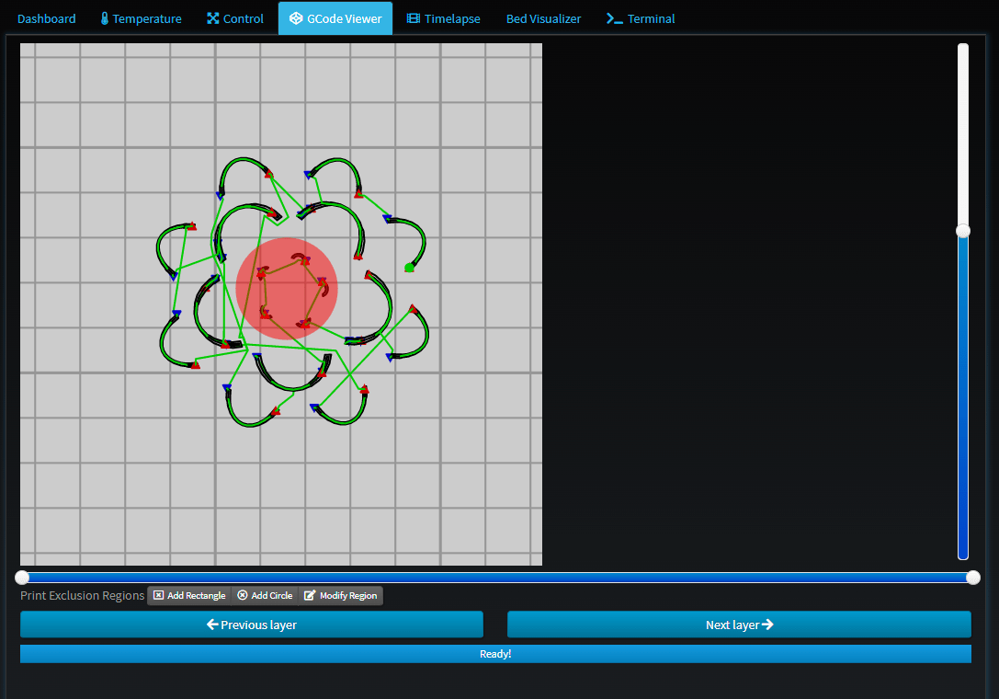The width and height of the screenshot is (999, 699).
Task: Click the thermometer icon on Temperature tab
Action: click(105, 18)
